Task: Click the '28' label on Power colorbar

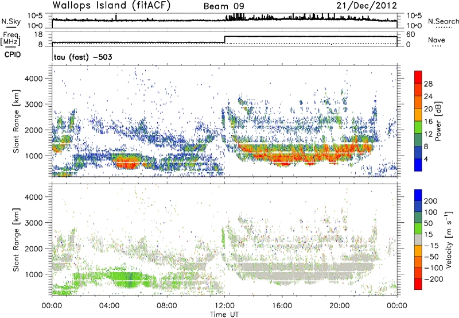Action: (x=428, y=84)
